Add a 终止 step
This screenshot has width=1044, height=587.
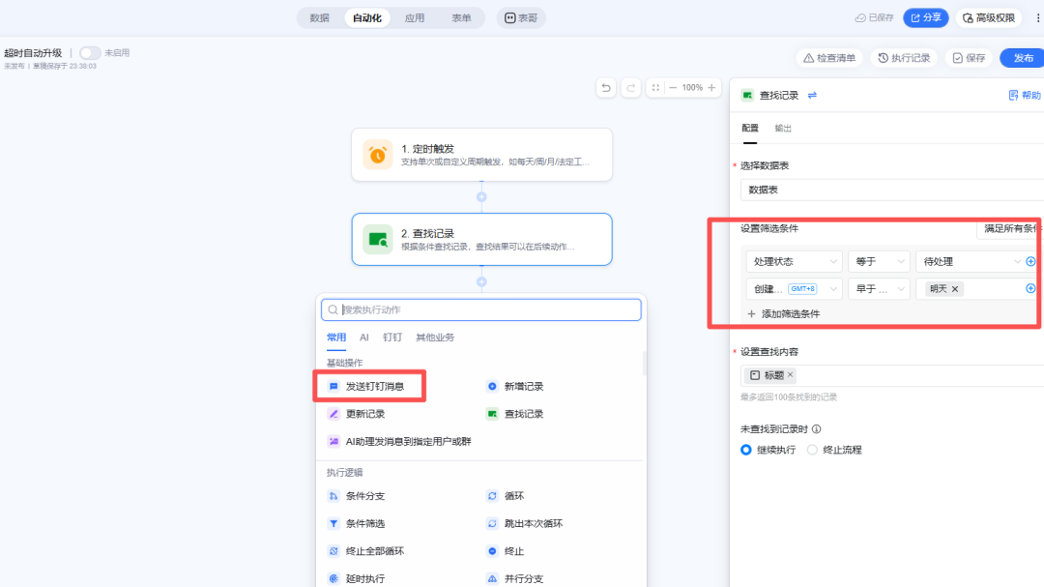coord(506,551)
